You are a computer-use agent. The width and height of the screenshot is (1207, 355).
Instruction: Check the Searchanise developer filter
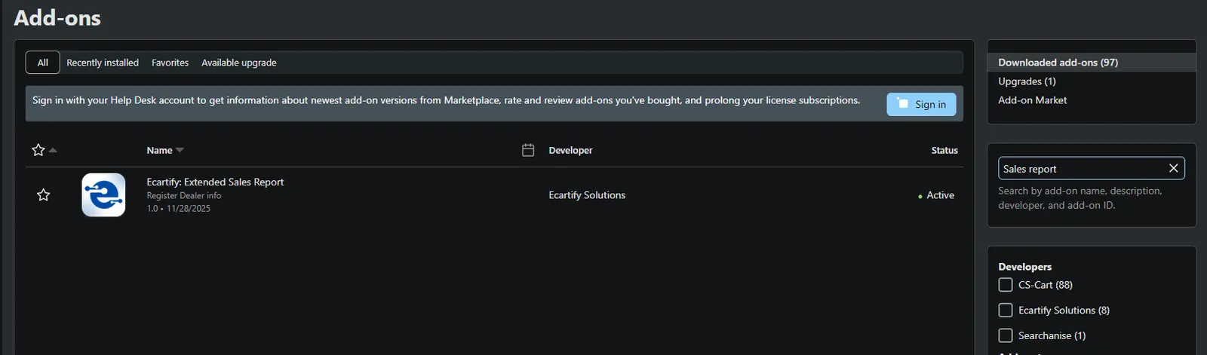(1005, 335)
